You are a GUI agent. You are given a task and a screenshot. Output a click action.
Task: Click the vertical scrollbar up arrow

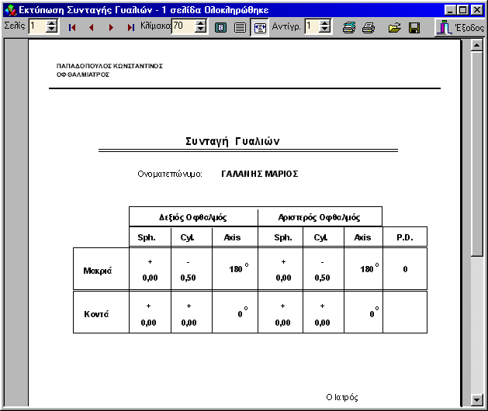477,46
